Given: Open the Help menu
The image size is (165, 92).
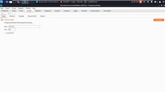Looking at the screenshot, I should pyautogui.click(x=34, y=8).
